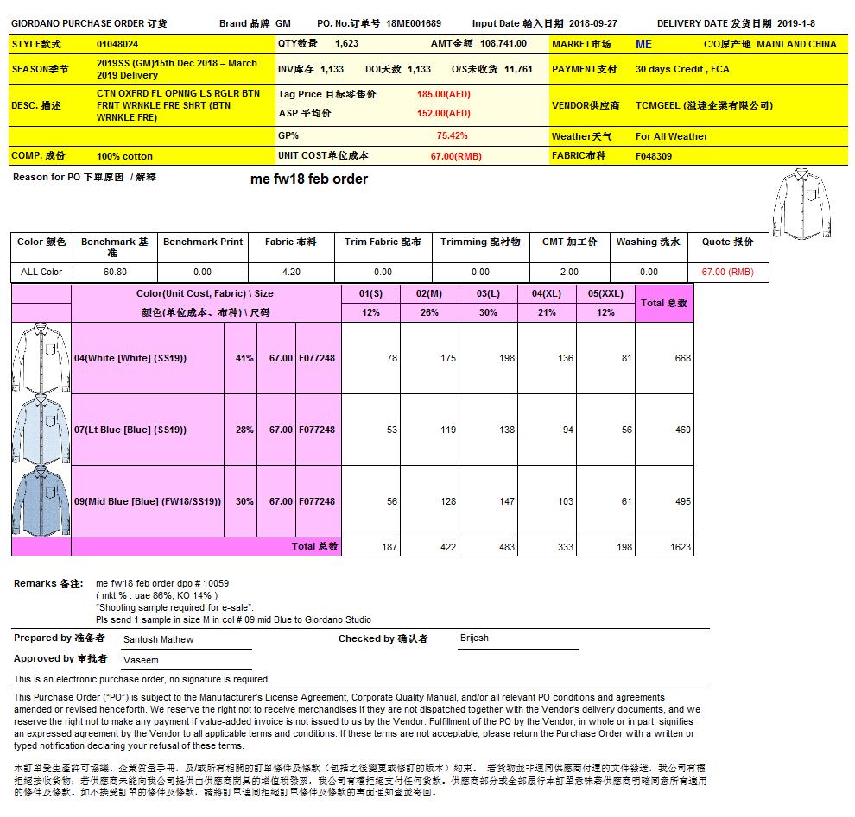Click the GP% value 75.42%

click(x=452, y=135)
